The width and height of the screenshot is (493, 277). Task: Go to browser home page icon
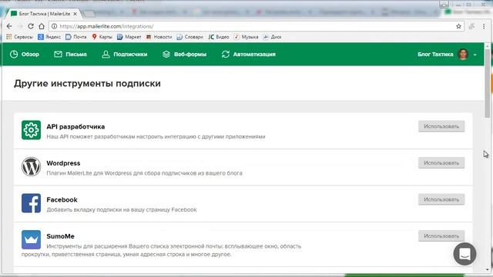42,26
